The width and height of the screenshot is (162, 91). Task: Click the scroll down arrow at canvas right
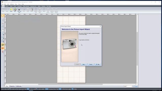pos(137,83)
